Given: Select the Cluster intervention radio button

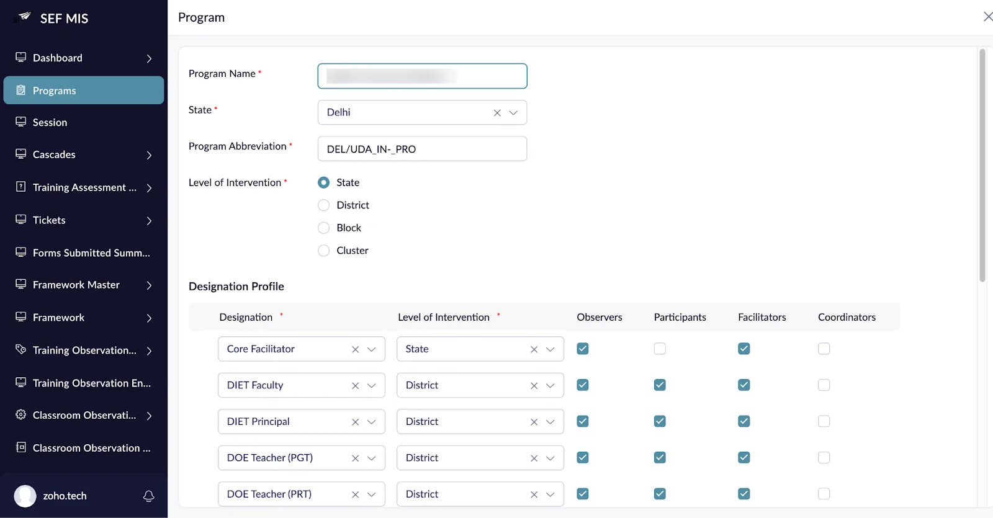Looking at the screenshot, I should [323, 251].
